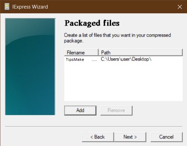Click empty area in packaged files list
187x146 pixels.
124,82
